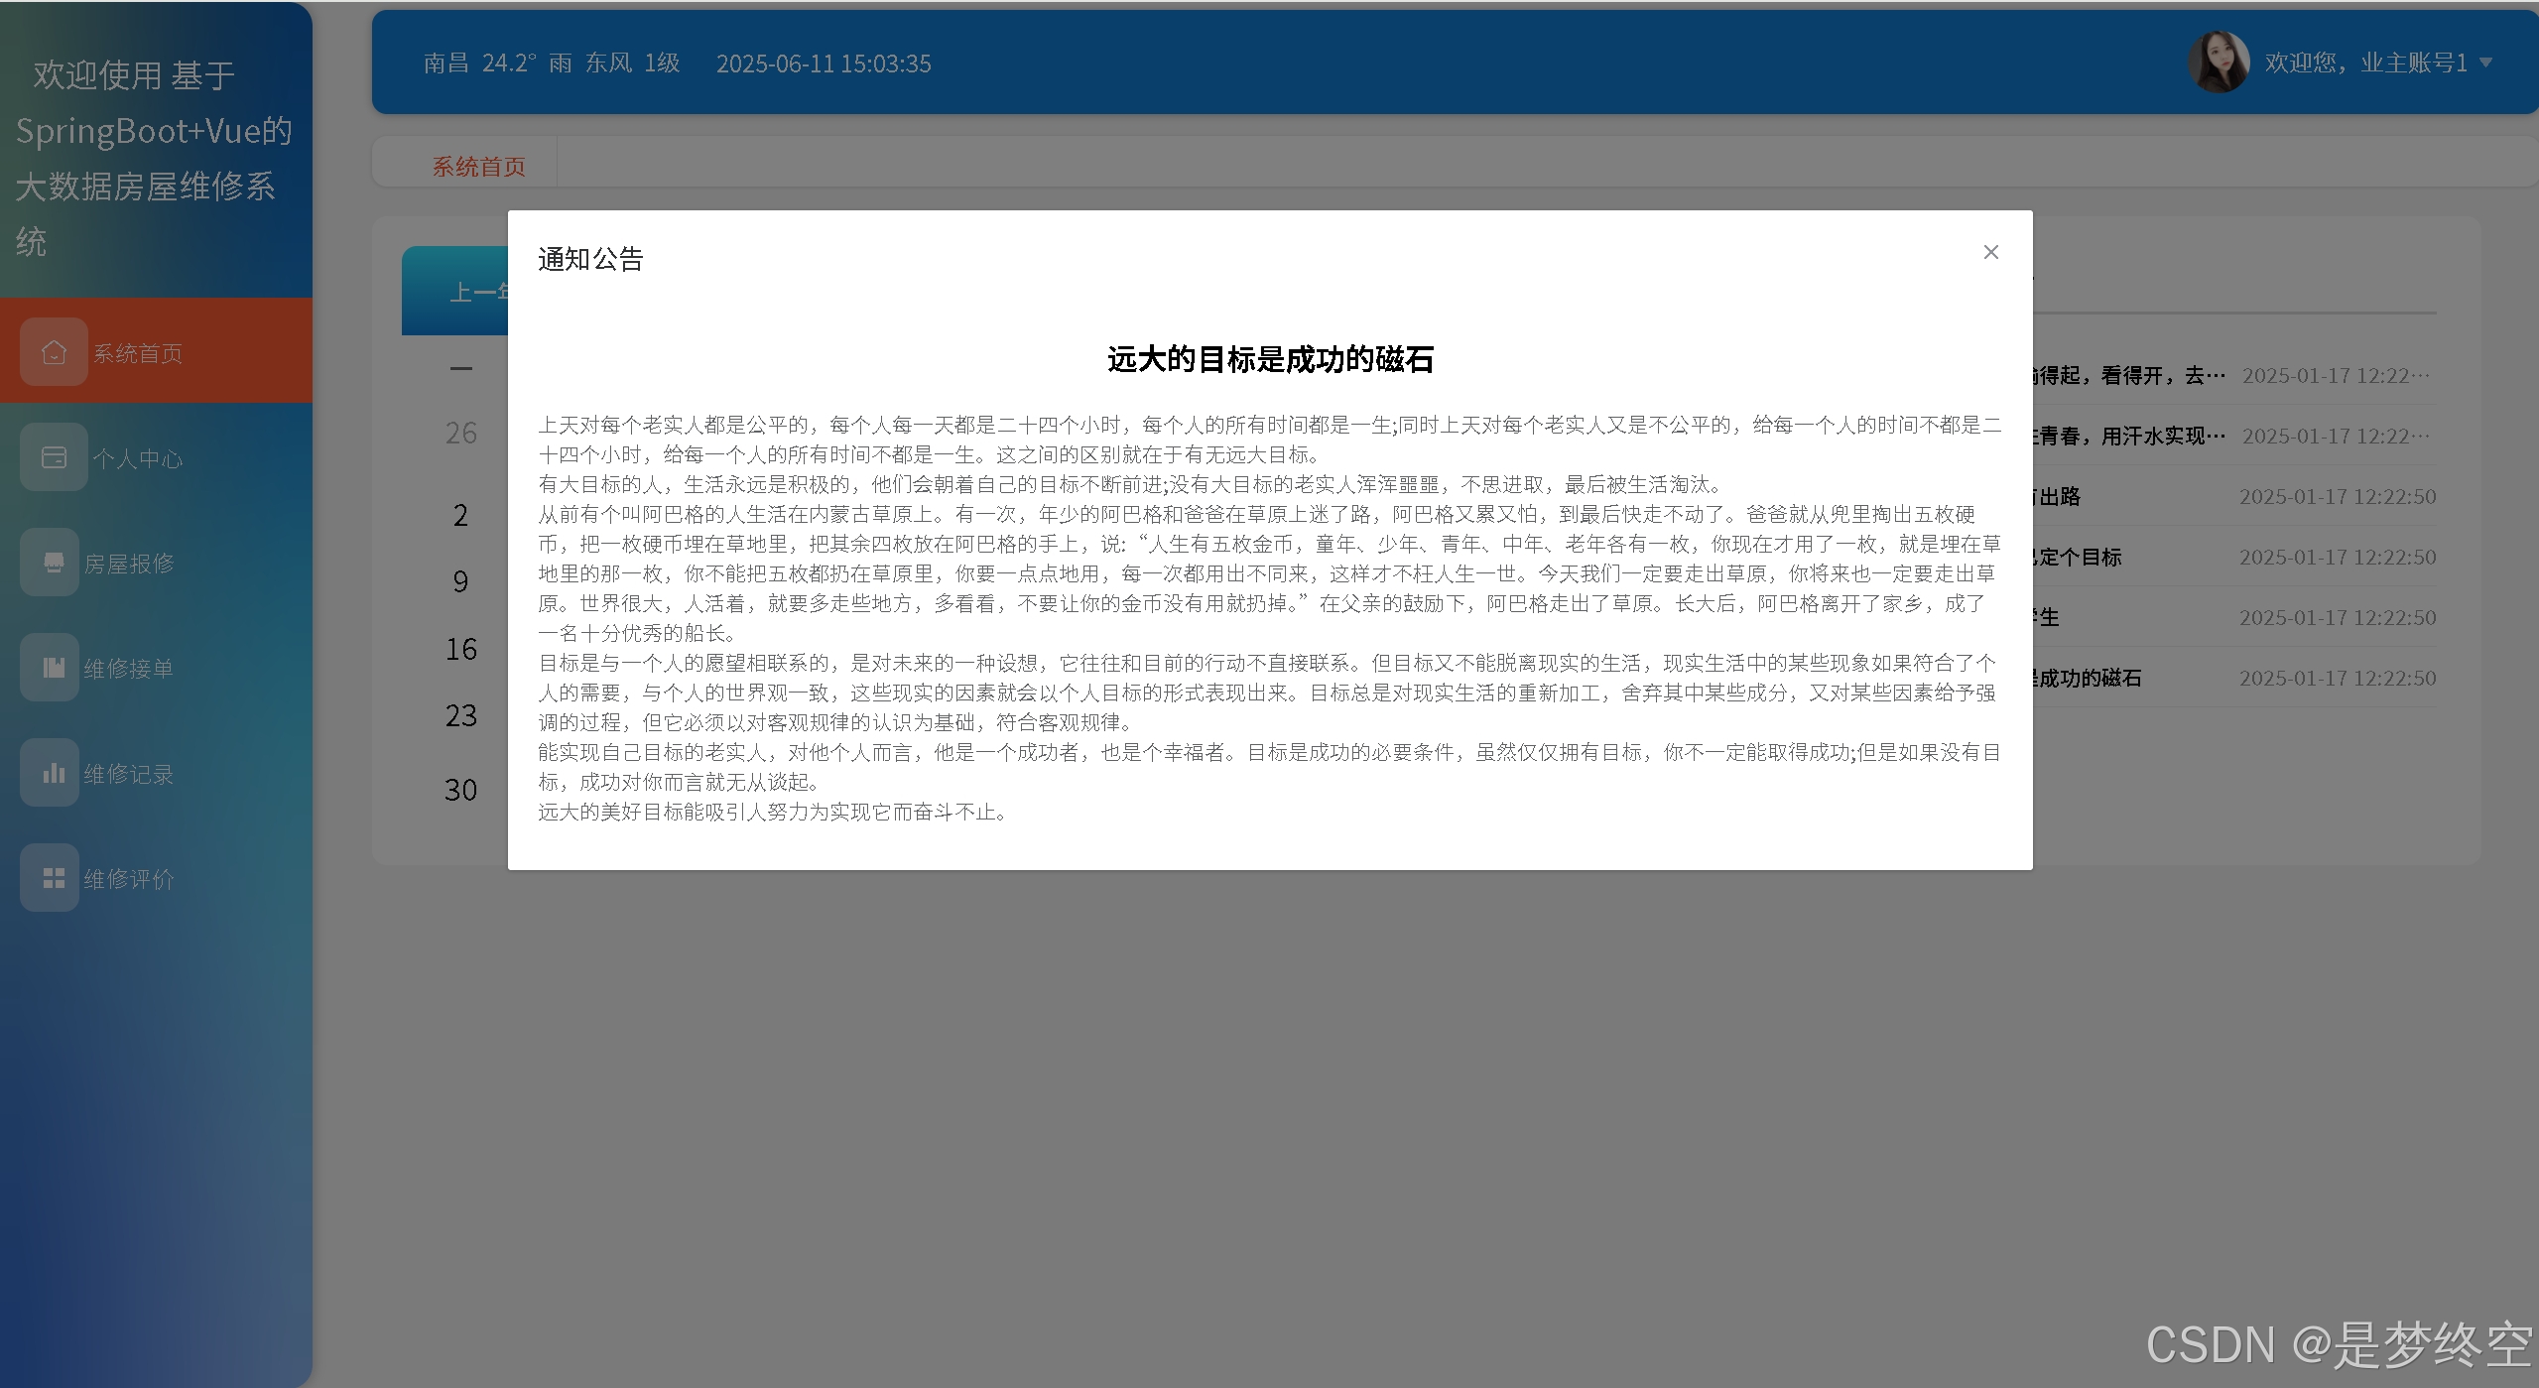Viewport: 2539px width, 1388px height.
Task: Close the 通知公告 dialog with X
Action: click(x=1990, y=252)
